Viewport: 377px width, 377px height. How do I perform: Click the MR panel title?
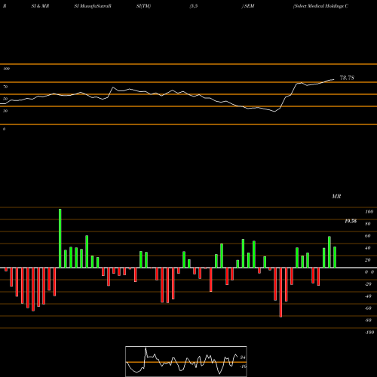pos(336,196)
